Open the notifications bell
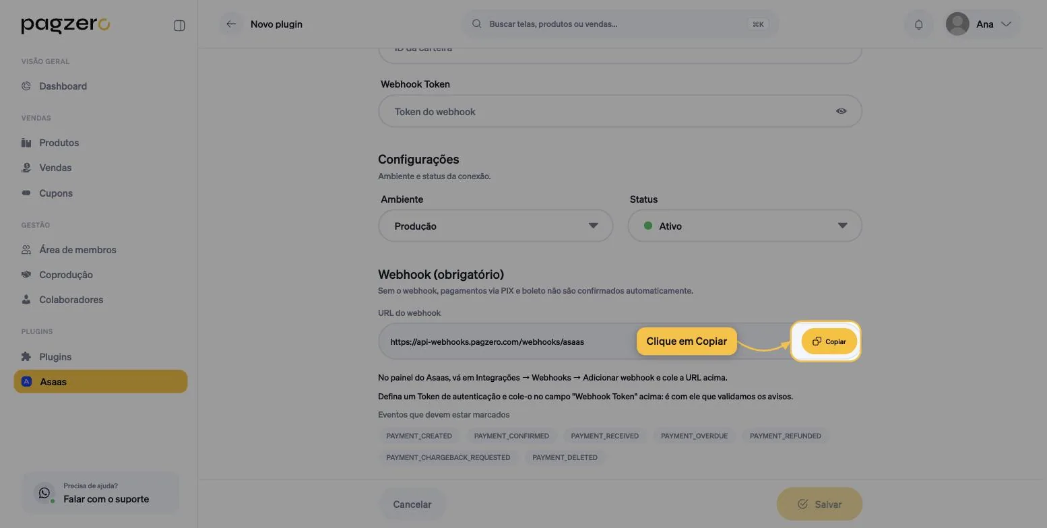1047x528 pixels. click(919, 24)
